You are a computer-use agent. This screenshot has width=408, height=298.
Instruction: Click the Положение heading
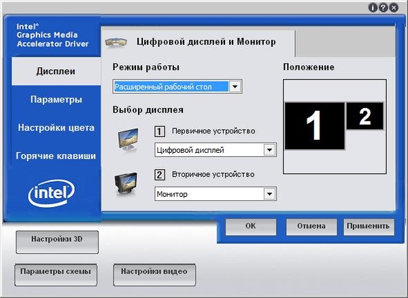click(x=309, y=67)
